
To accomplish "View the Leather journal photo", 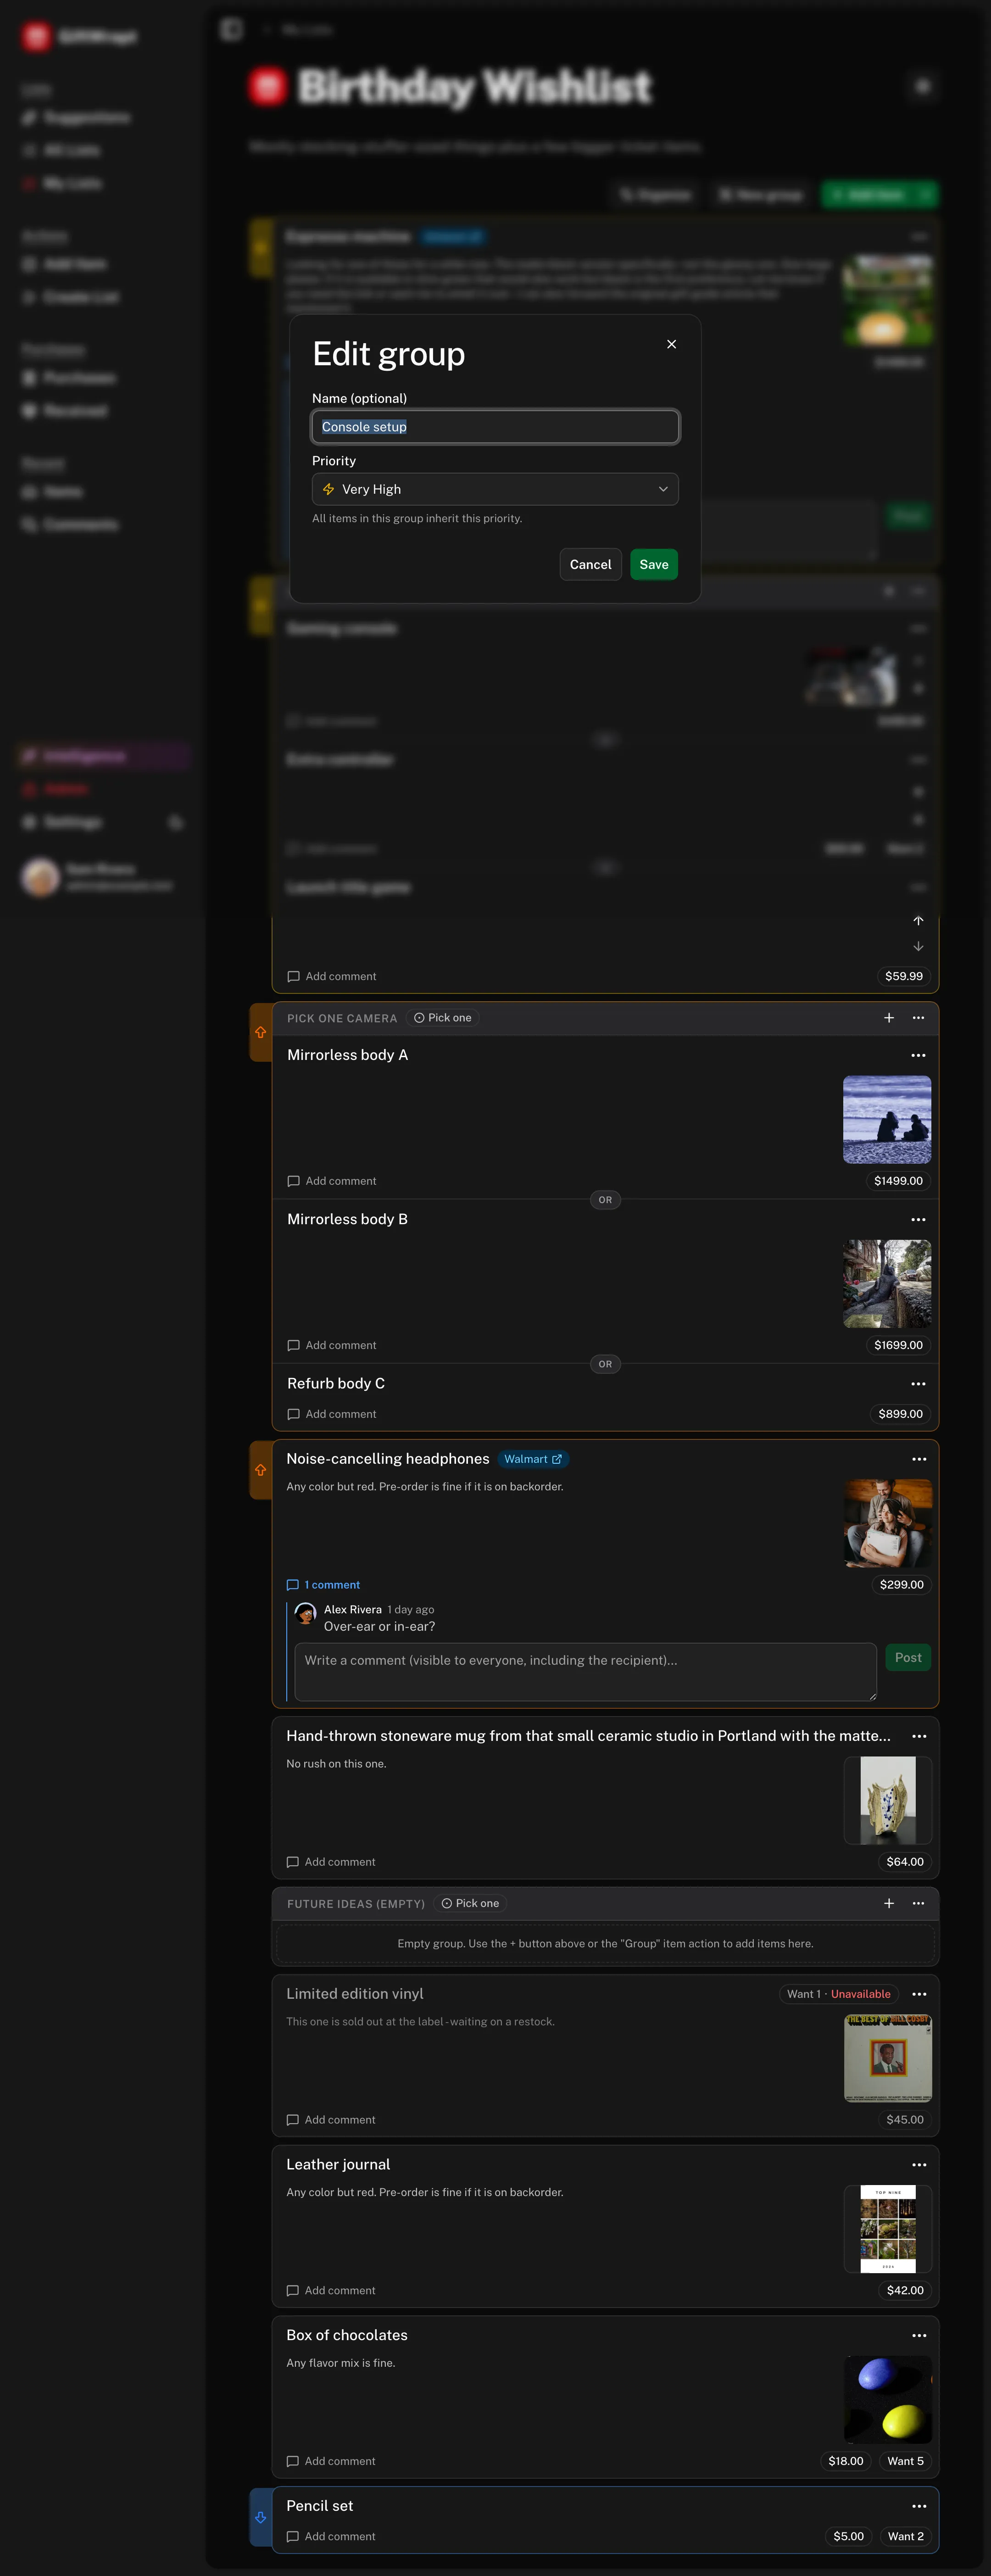I will (x=888, y=2229).
